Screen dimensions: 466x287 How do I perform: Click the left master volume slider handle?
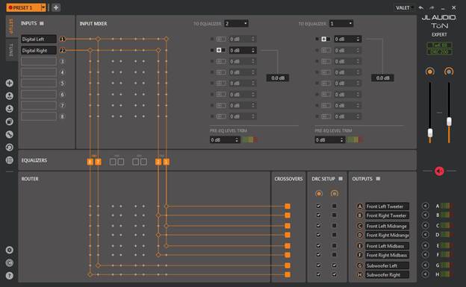[430, 133]
